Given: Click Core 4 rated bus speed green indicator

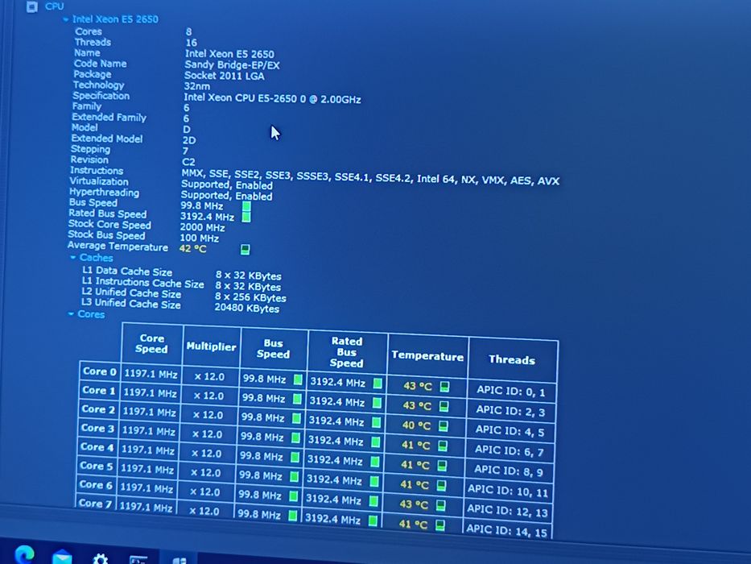Looking at the screenshot, I should click(374, 462).
